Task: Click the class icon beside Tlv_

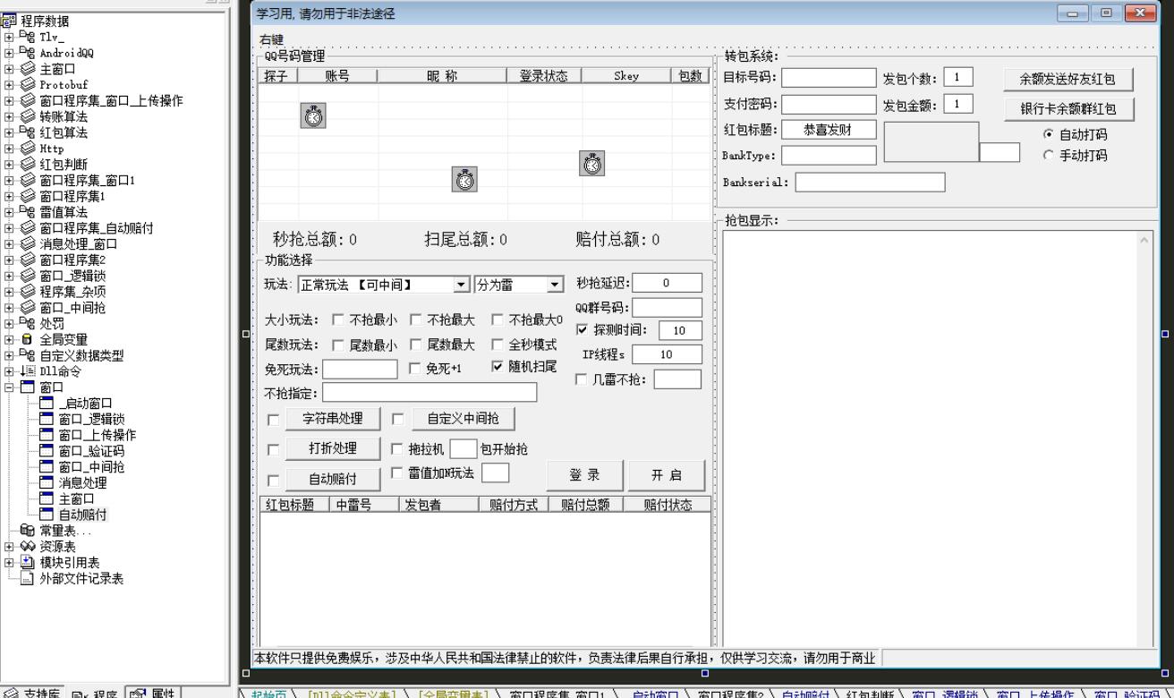Action: point(28,37)
